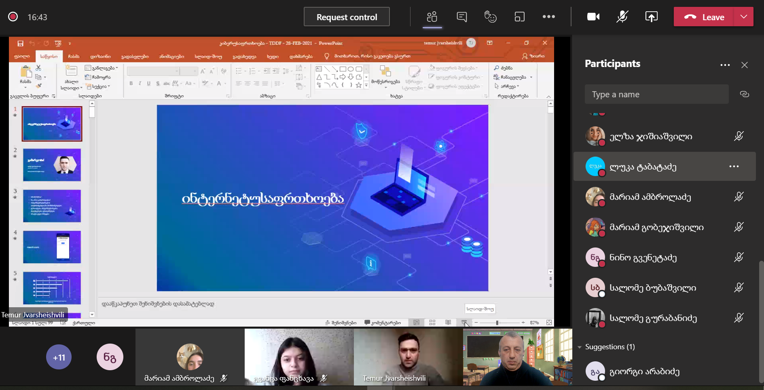Viewport: 764px width, 390px height.
Task: Close the Participants panel
Action: (x=744, y=65)
